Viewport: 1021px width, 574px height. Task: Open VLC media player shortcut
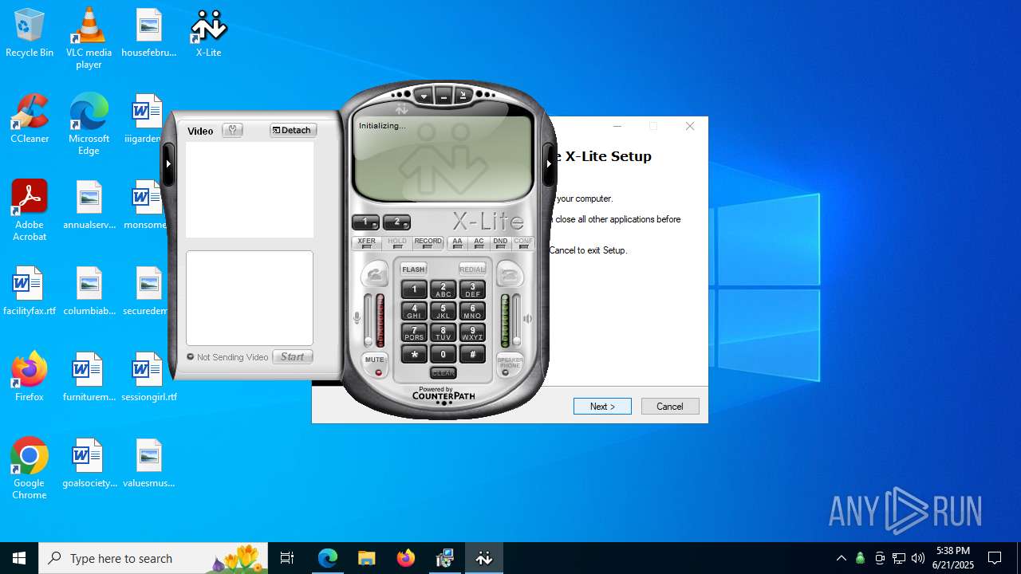(x=89, y=38)
